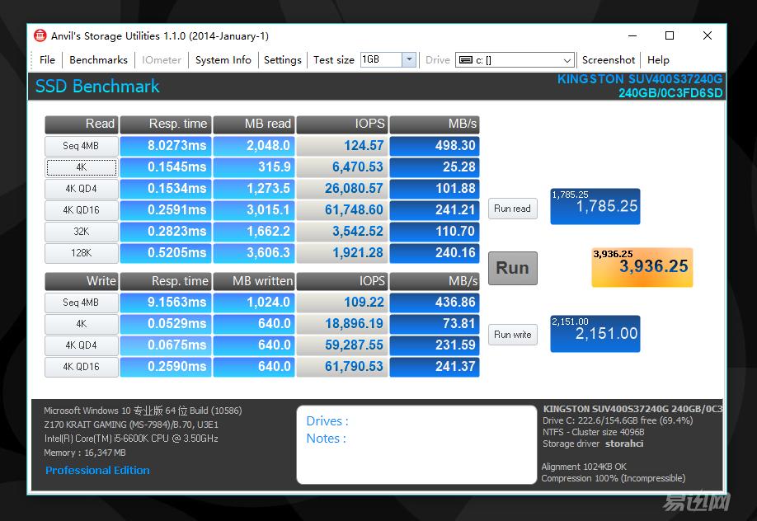Click the Compression 100% (Incompressible) text
757x521 pixels.
(614, 478)
